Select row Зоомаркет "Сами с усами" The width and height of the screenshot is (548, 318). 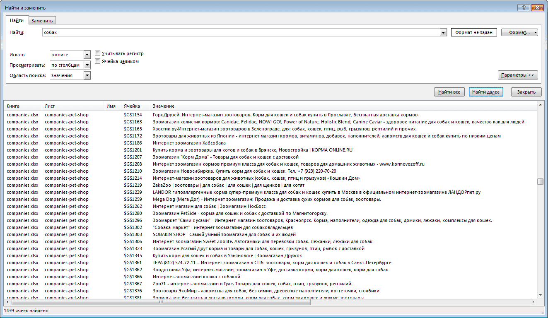tap(270, 220)
